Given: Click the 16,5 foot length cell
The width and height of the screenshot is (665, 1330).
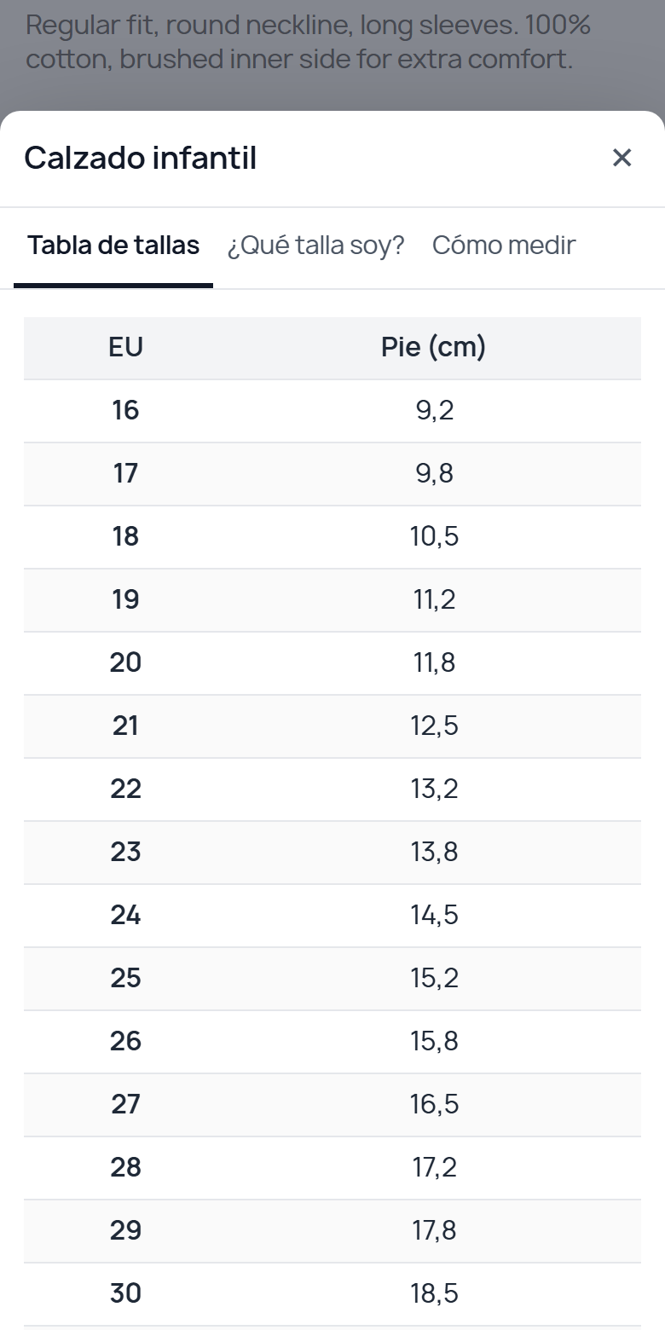Looking at the screenshot, I should pyautogui.click(x=434, y=1105).
